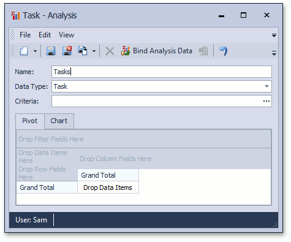Expand the Save and New dropdown arrow

94,51
